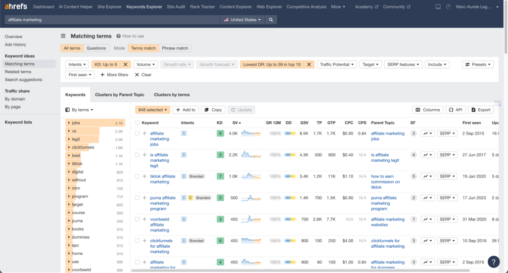Open the United States country selector
The height and width of the screenshot is (273, 508).
coord(242,20)
